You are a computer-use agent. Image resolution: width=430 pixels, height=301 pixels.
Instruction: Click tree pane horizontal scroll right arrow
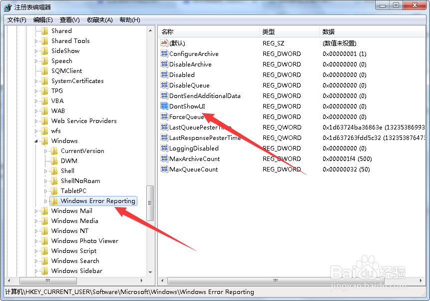(141, 280)
